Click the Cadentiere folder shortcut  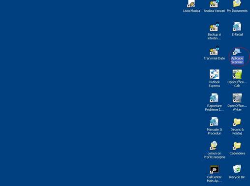tap(237, 146)
